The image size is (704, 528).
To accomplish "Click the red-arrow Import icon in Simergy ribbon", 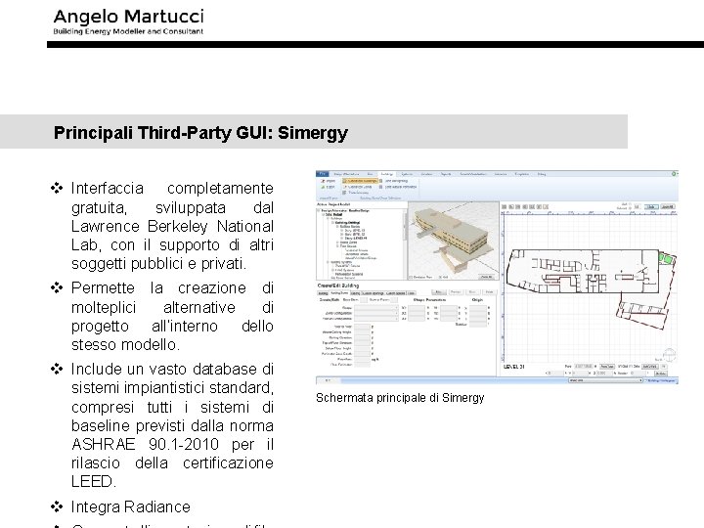I will click(323, 181).
